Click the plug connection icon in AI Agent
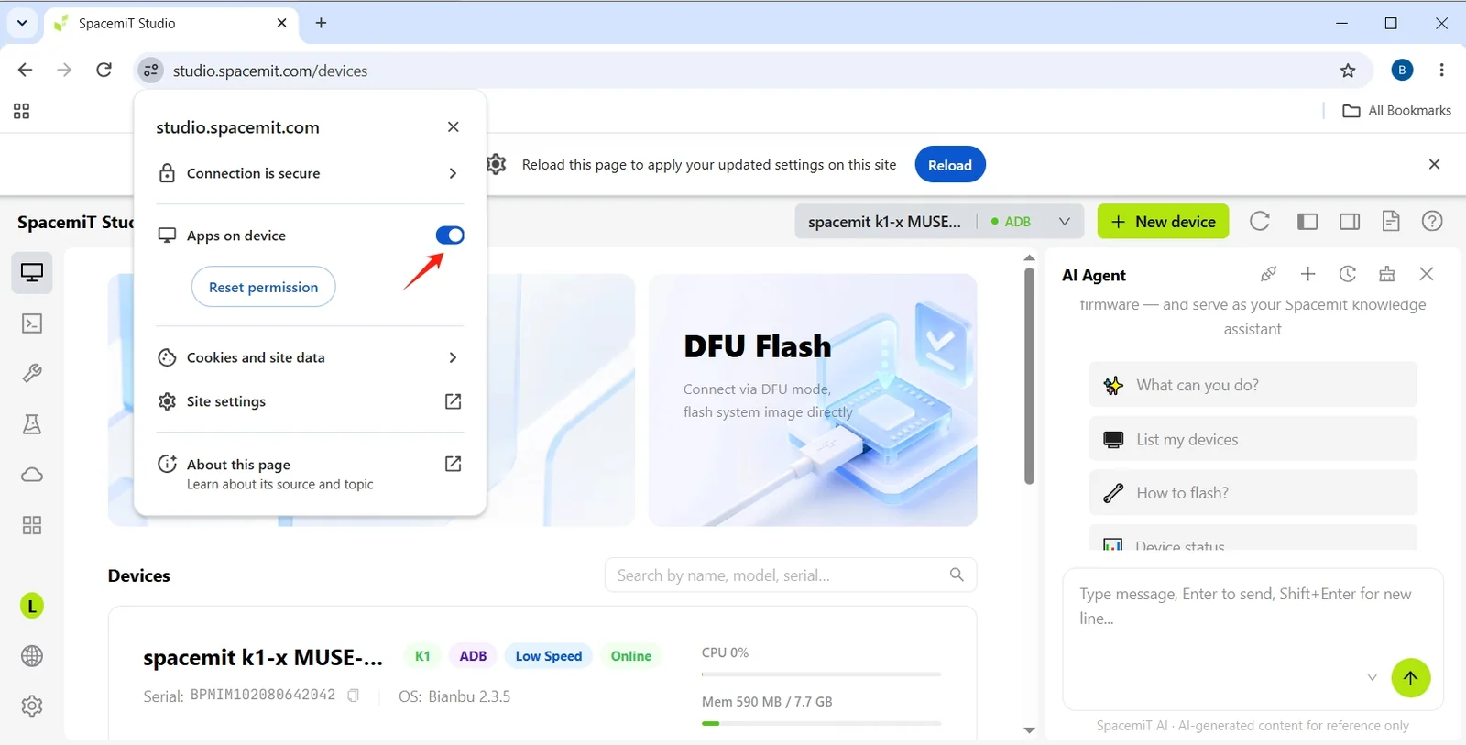The height and width of the screenshot is (745, 1466). 1268,274
